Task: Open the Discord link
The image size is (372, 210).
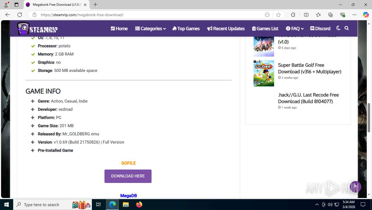Action: pos(320,28)
